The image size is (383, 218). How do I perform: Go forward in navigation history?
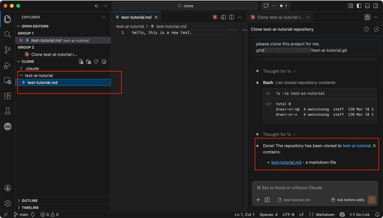tap(105, 6)
